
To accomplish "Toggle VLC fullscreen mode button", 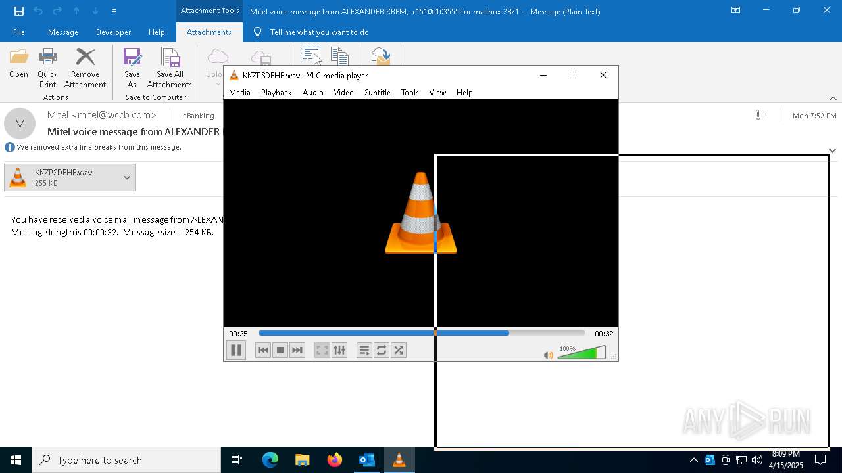I will [322, 350].
